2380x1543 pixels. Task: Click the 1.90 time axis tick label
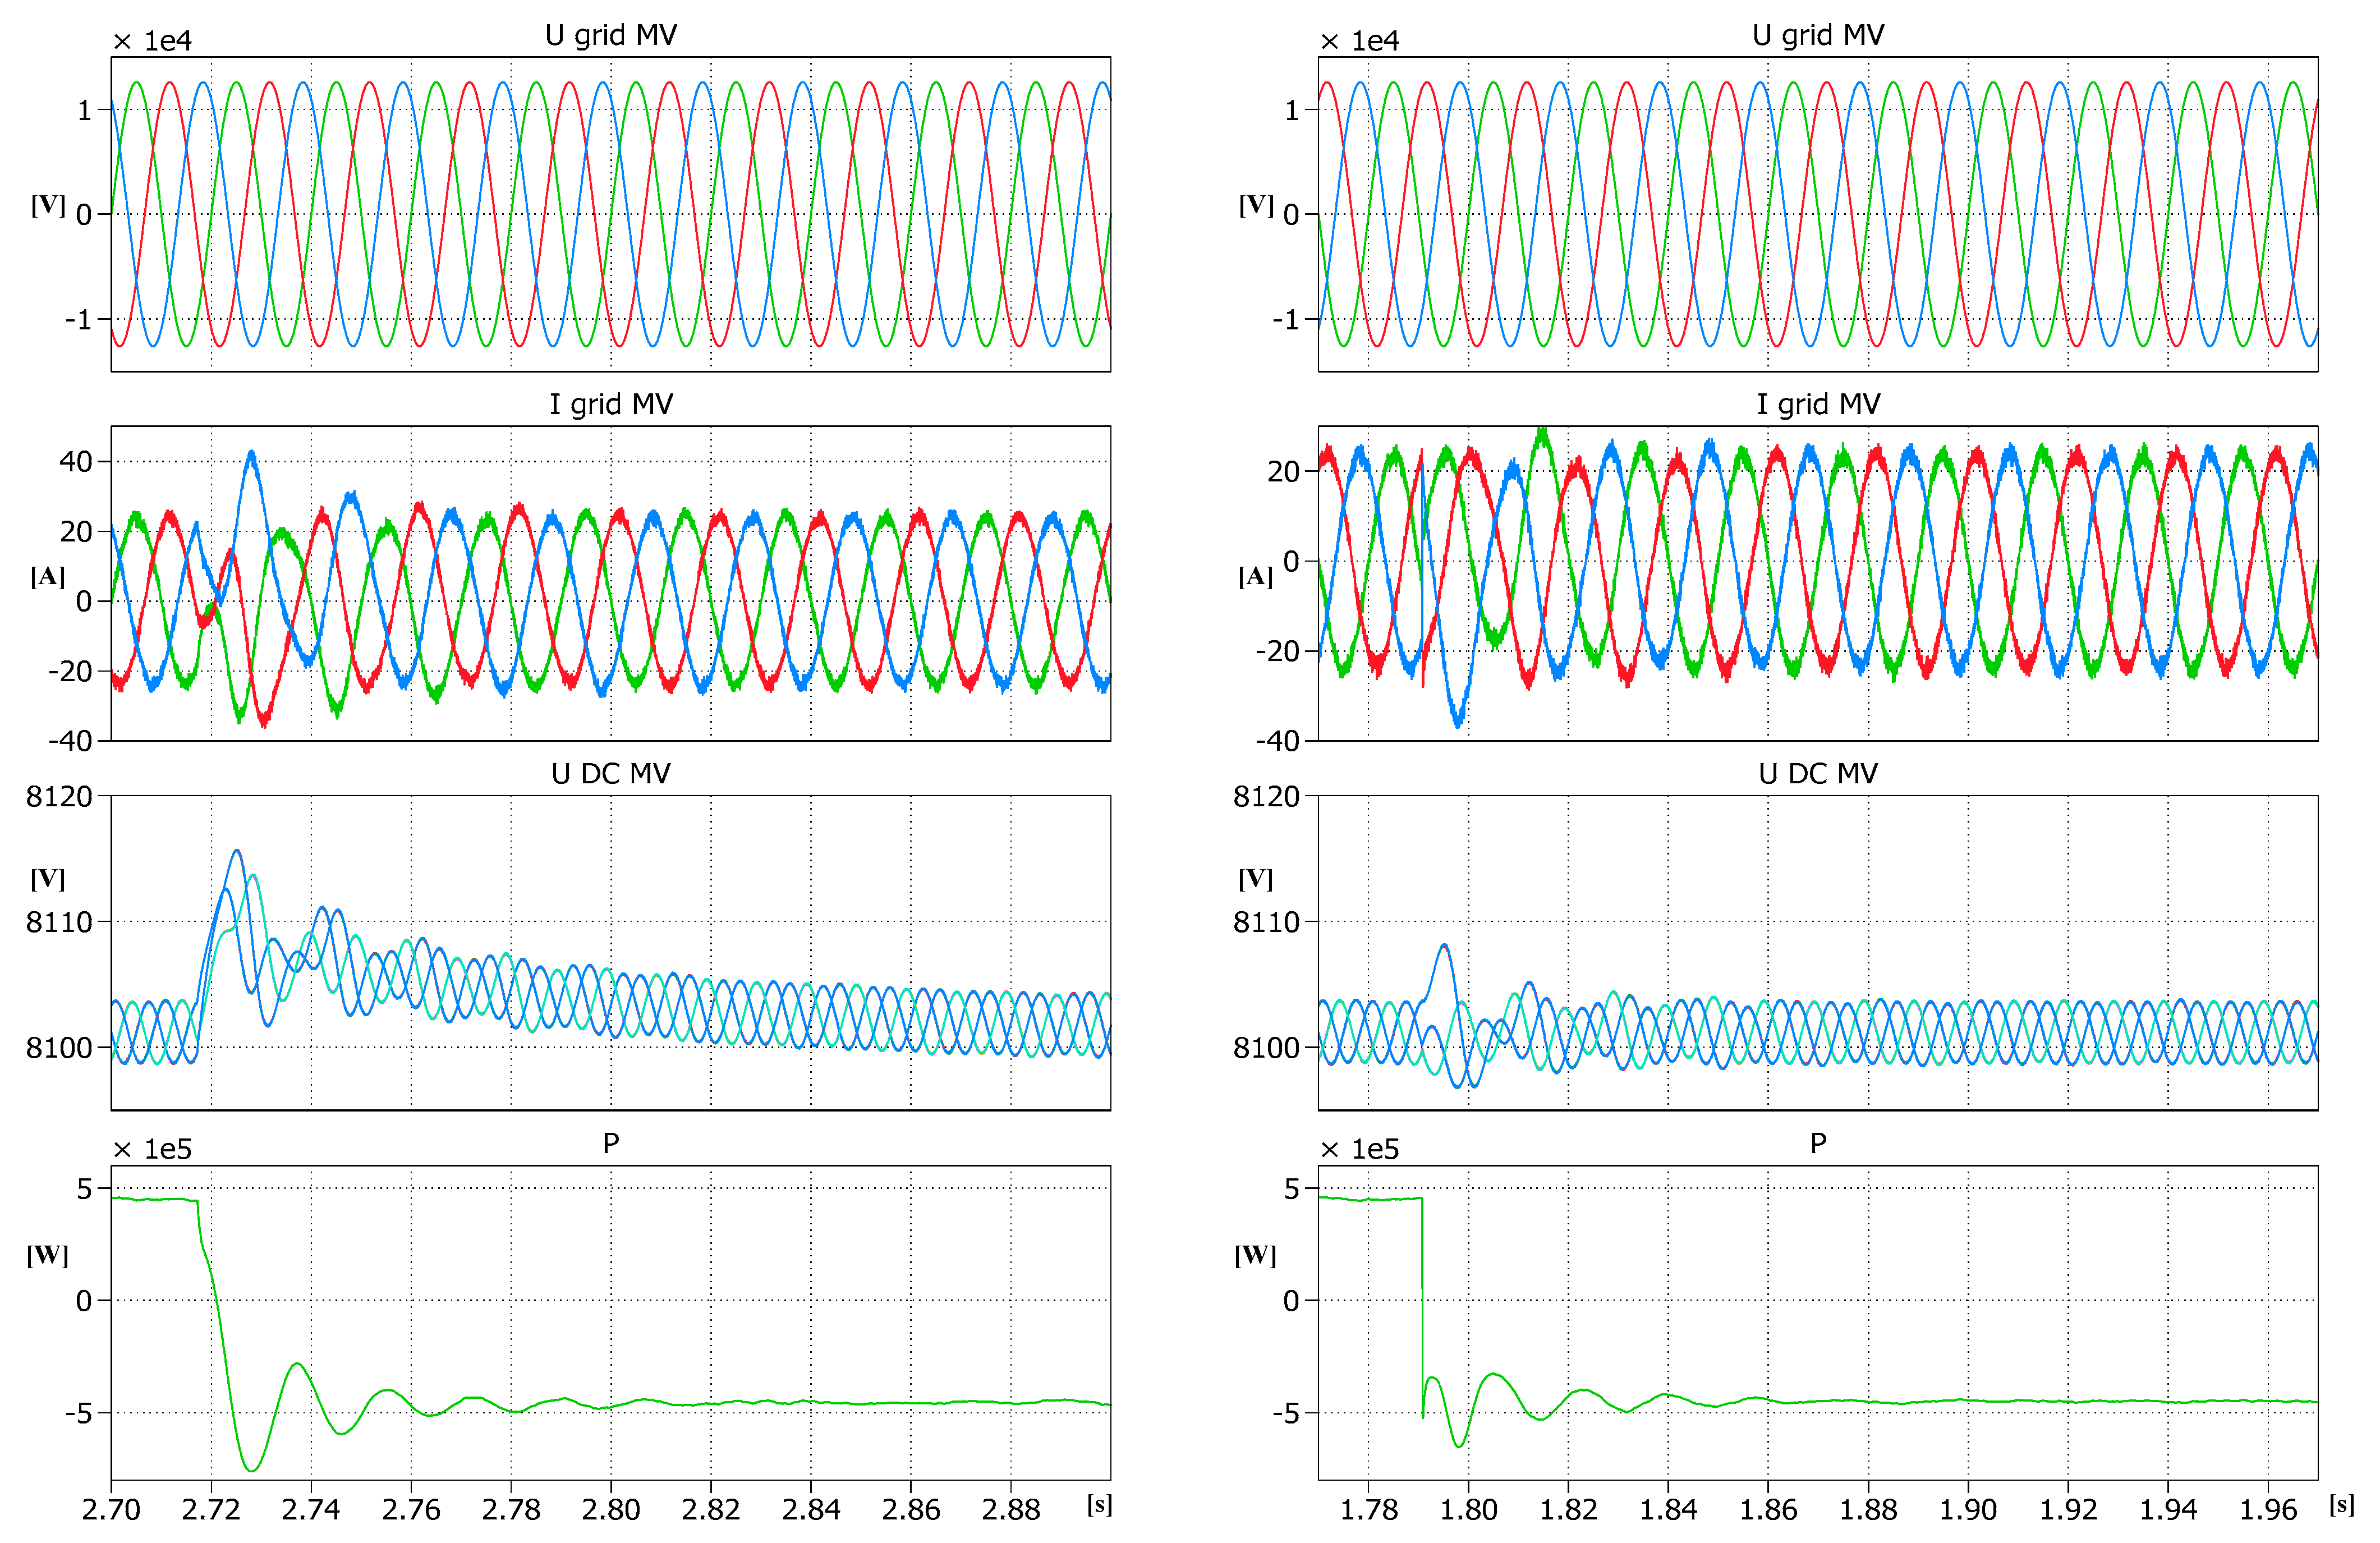click(x=1967, y=1509)
